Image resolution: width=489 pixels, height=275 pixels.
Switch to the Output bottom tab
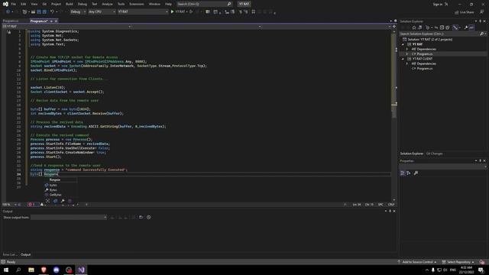coord(25,254)
